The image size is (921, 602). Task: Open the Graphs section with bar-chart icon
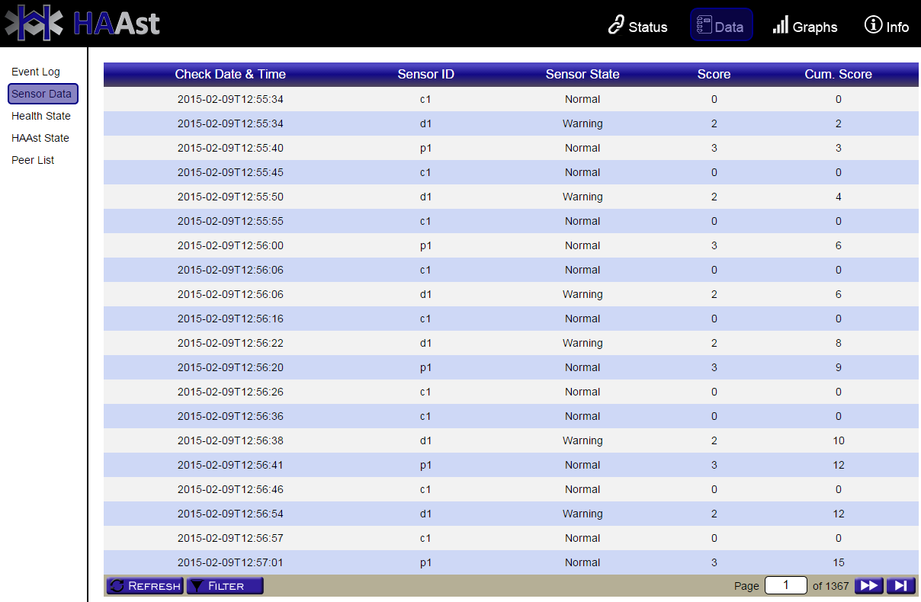(x=780, y=25)
